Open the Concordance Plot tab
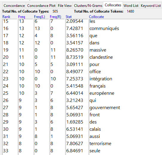162x155 pixels. [41, 6]
